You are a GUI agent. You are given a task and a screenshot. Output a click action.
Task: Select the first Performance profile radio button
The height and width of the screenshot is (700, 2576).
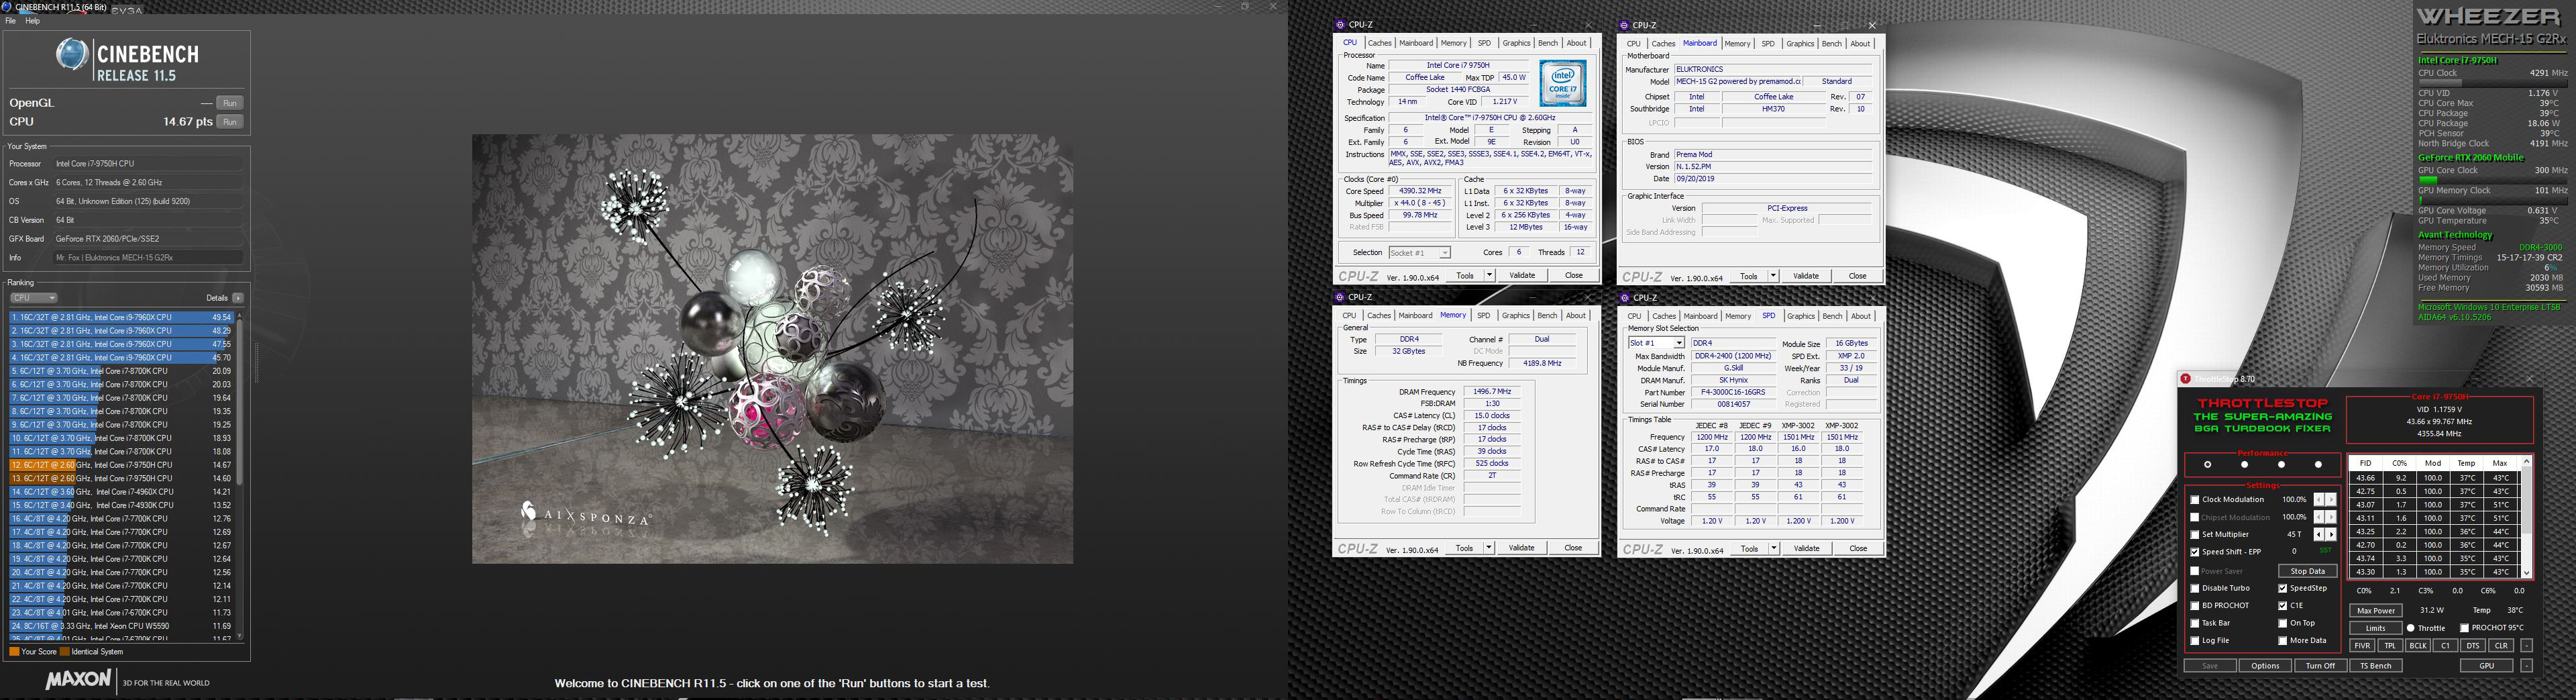click(x=2207, y=465)
